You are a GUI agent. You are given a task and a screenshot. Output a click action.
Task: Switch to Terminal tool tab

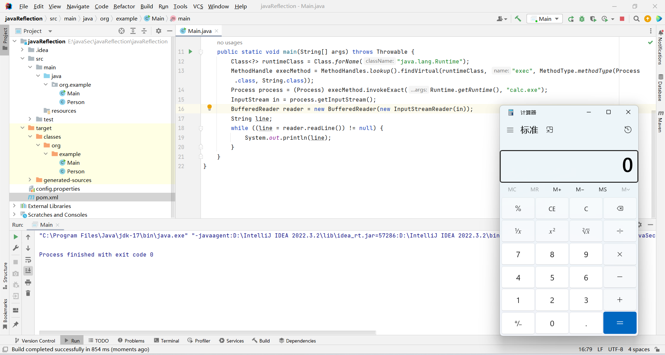pyautogui.click(x=167, y=341)
